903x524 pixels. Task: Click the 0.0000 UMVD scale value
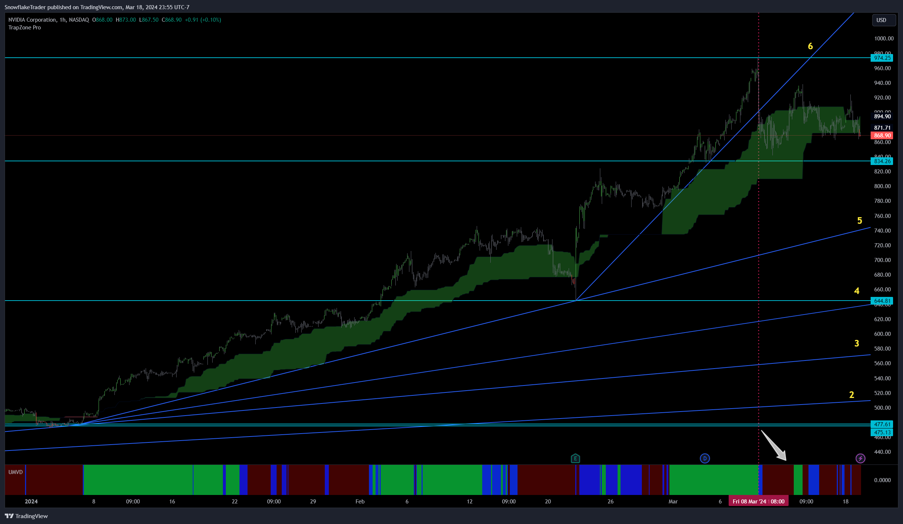(882, 480)
